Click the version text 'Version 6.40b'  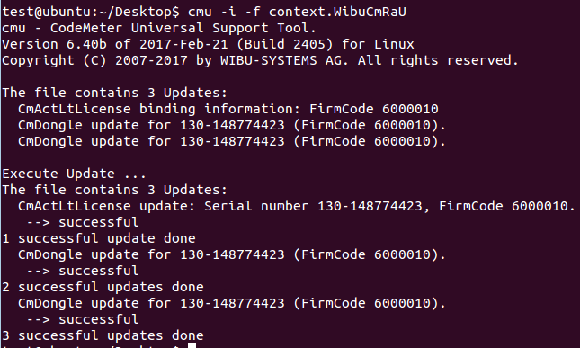[54, 44]
